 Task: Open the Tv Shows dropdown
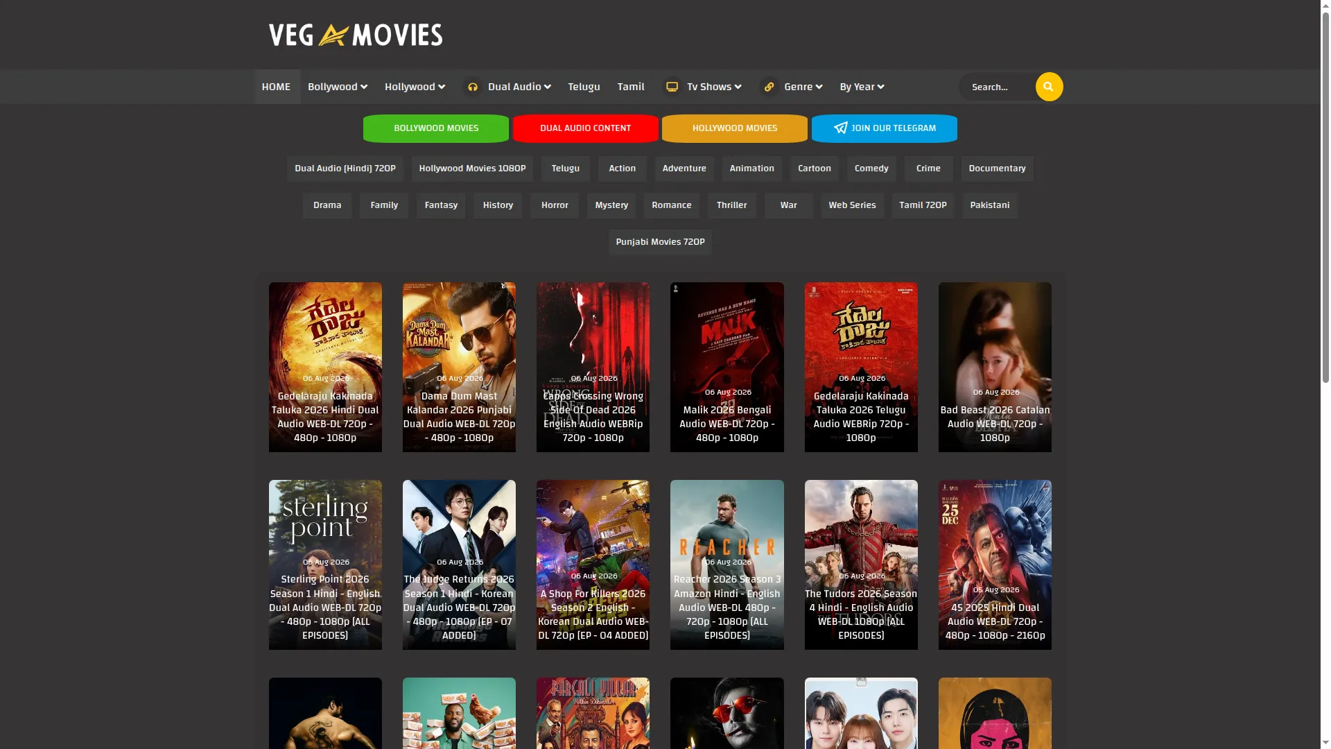click(714, 87)
